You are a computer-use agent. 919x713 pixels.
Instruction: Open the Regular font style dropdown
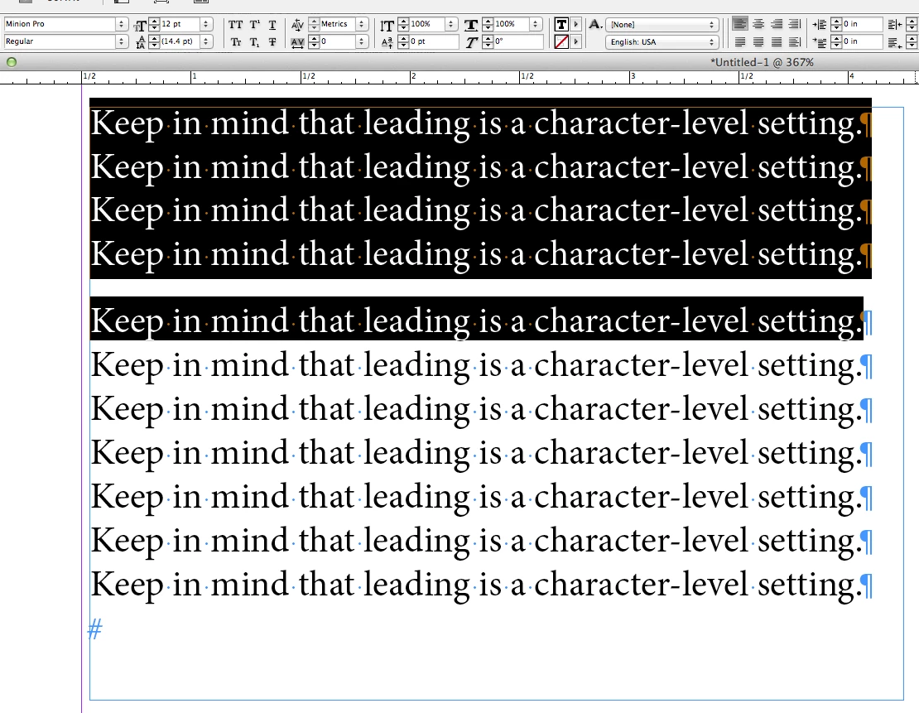click(x=122, y=41)
